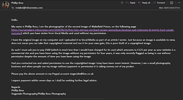Click the "monster#" continuation of the hyperlink
Screen dimensions: 183x100
(17, 33)
